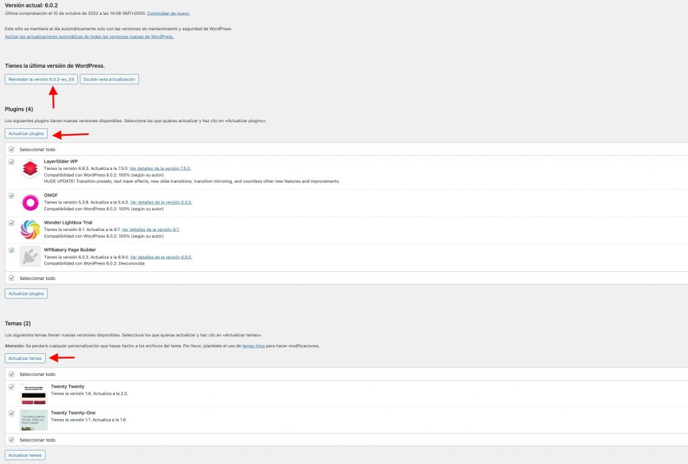Toggle the Wonder Lightbox Trial checkbox
Image resolution: width=688 pixels, height=464 pixels.
11,223
